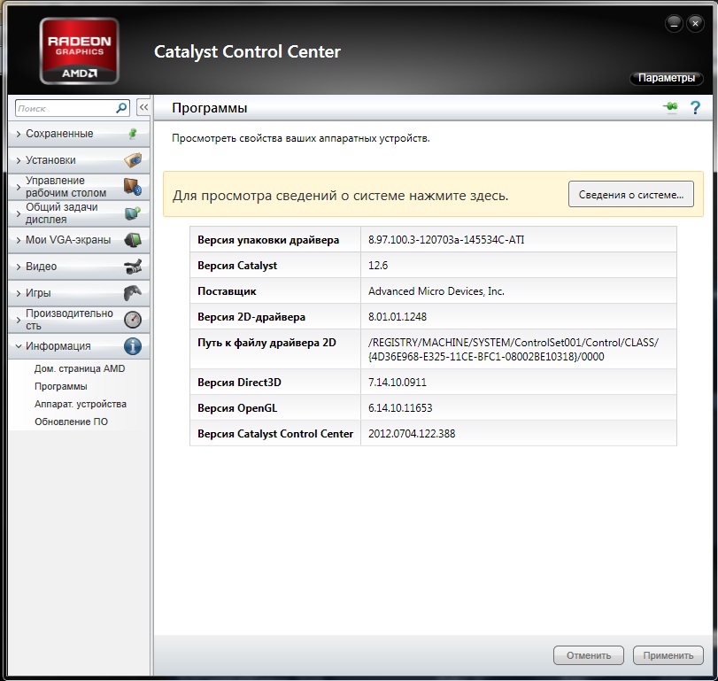Open help with the question mark icon
The height and width of the screenshot is (681, 718).
coord(695,108)
